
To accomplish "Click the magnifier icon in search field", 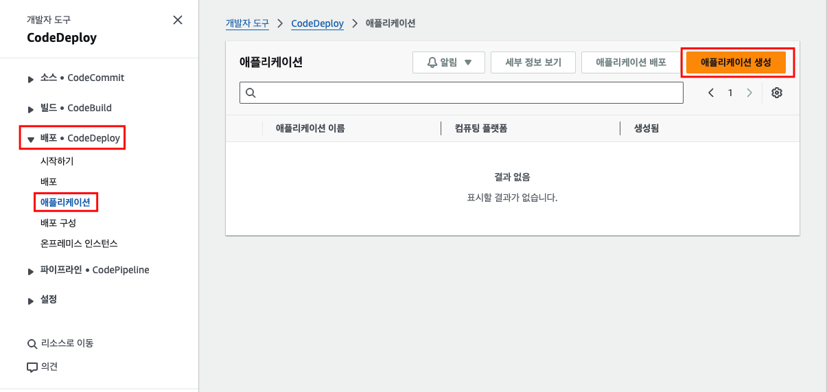I will 251,93.
